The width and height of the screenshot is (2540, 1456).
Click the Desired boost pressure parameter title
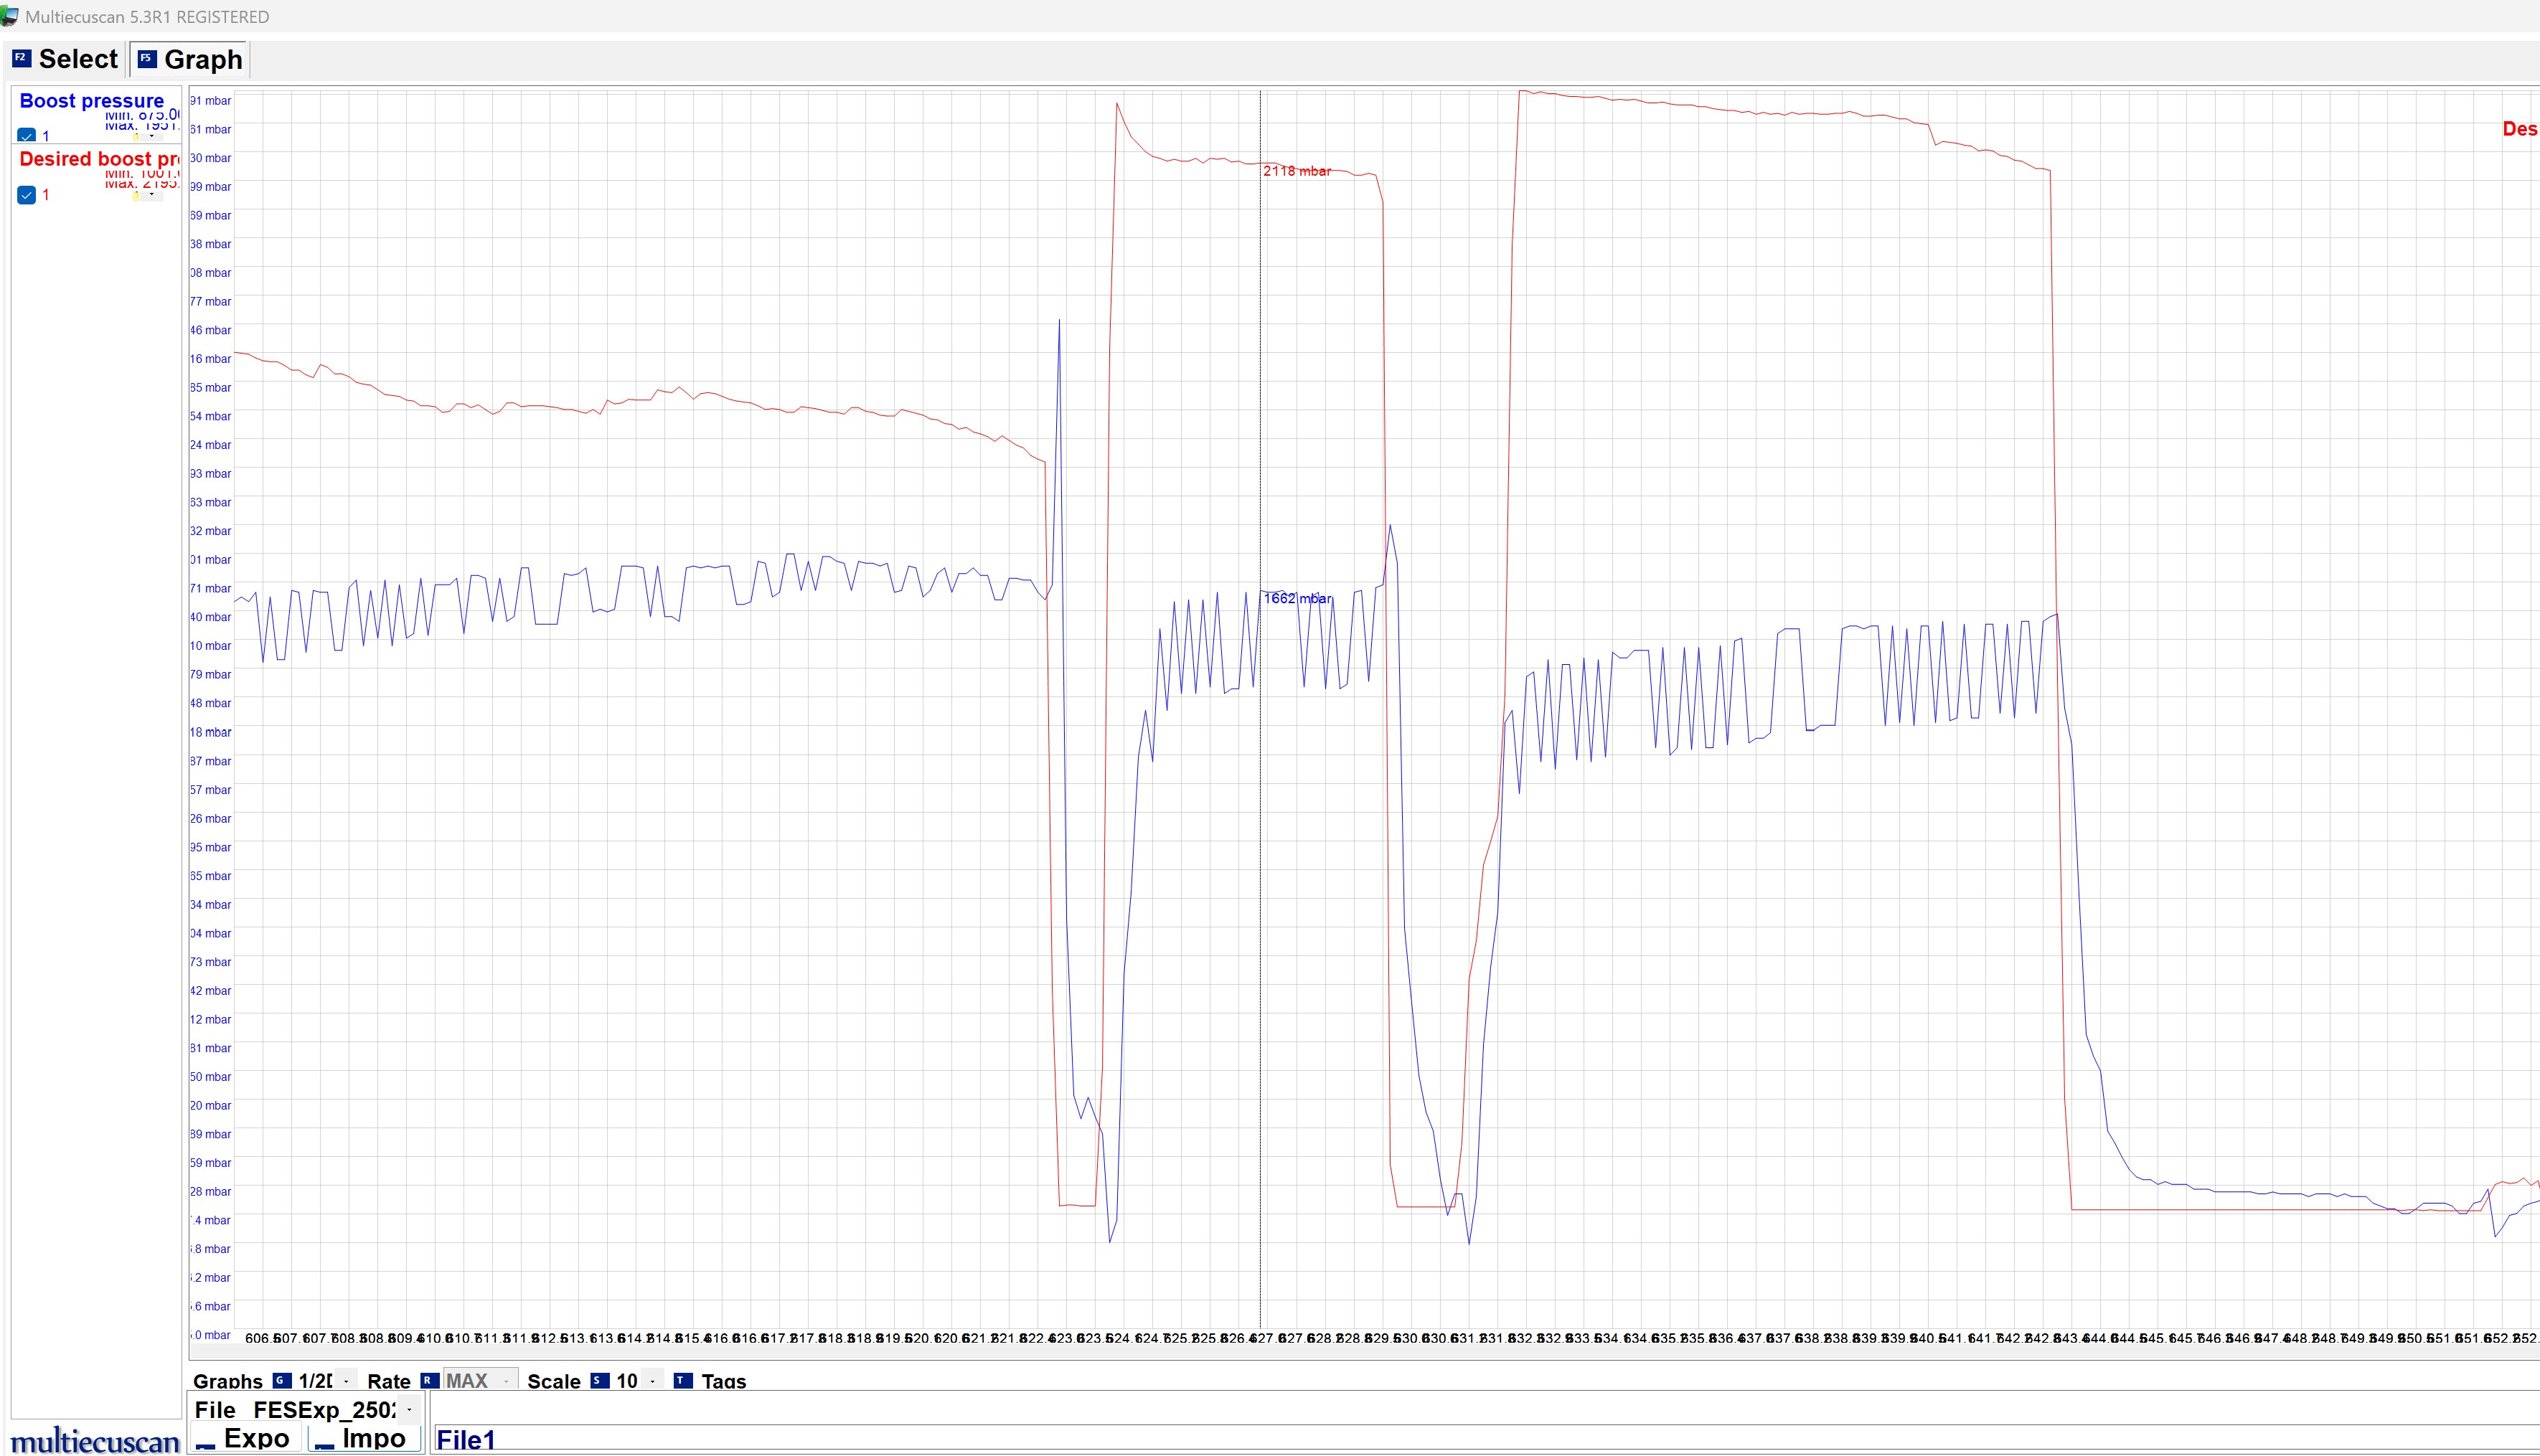click(100, 159)
